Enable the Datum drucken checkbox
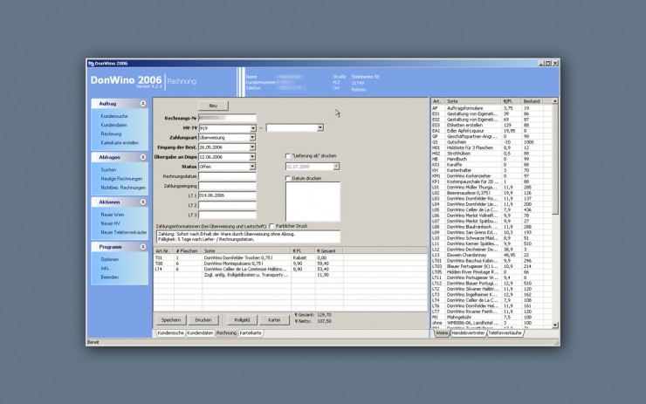The height and width of the screenshot is (404, 646). click(x=288, y=179)
